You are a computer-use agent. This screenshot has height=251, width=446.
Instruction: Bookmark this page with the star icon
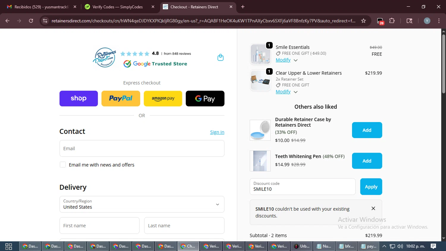[363, 21]
